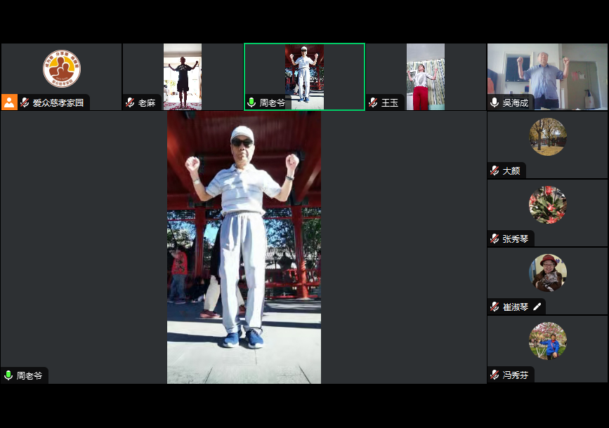Click 冯秀芬's blossom tree avatar

547,340
